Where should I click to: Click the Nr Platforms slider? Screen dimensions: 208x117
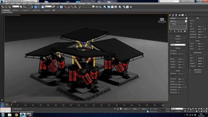point(178,56)
